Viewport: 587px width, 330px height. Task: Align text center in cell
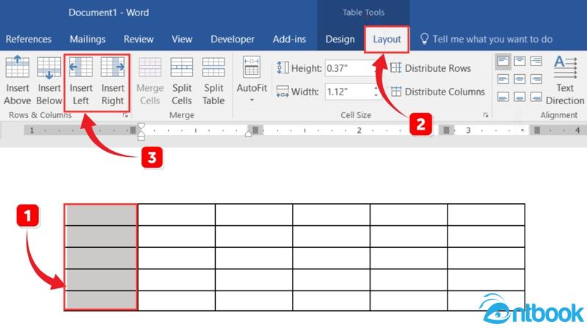pos(519,79)
